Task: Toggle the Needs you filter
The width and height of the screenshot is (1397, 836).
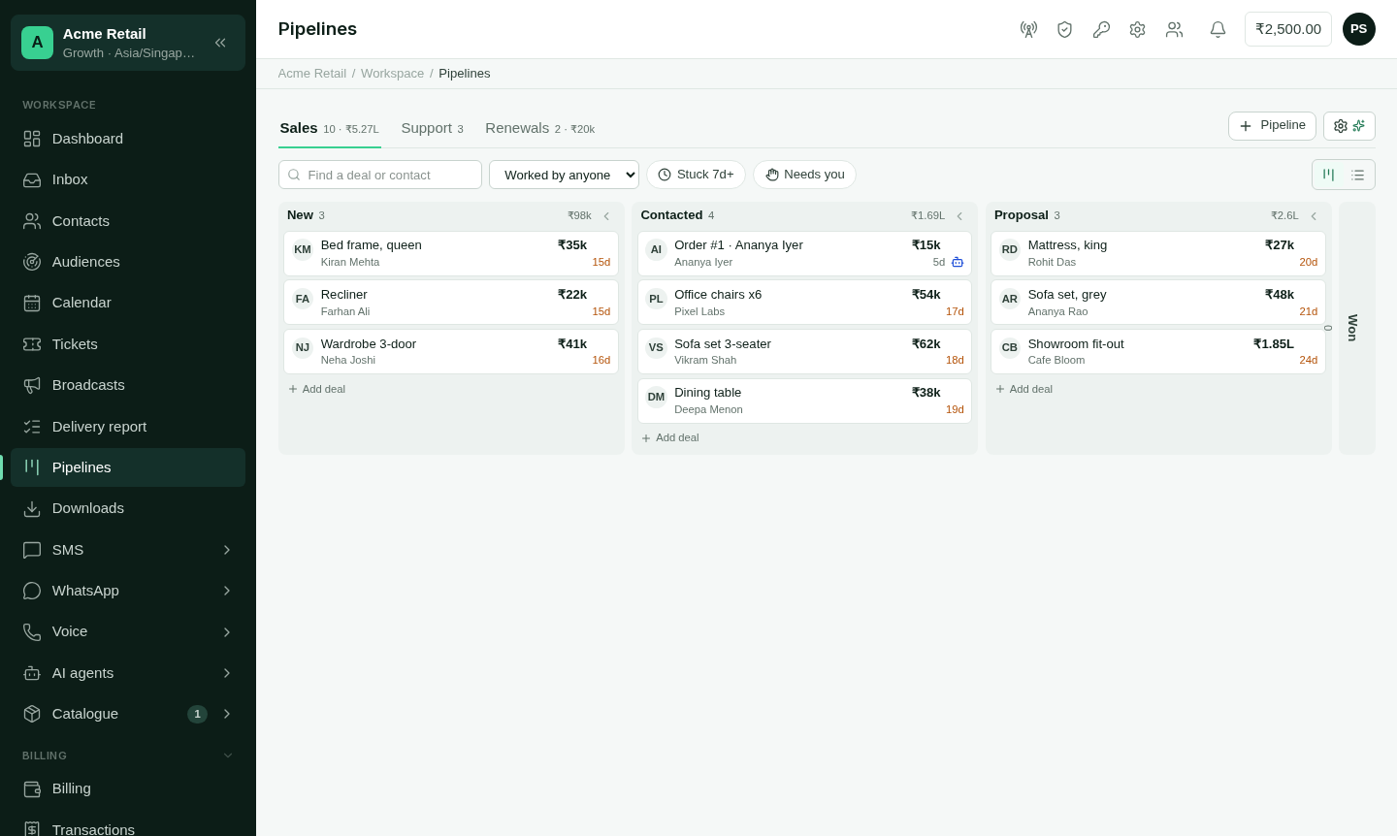Action: 804,175
